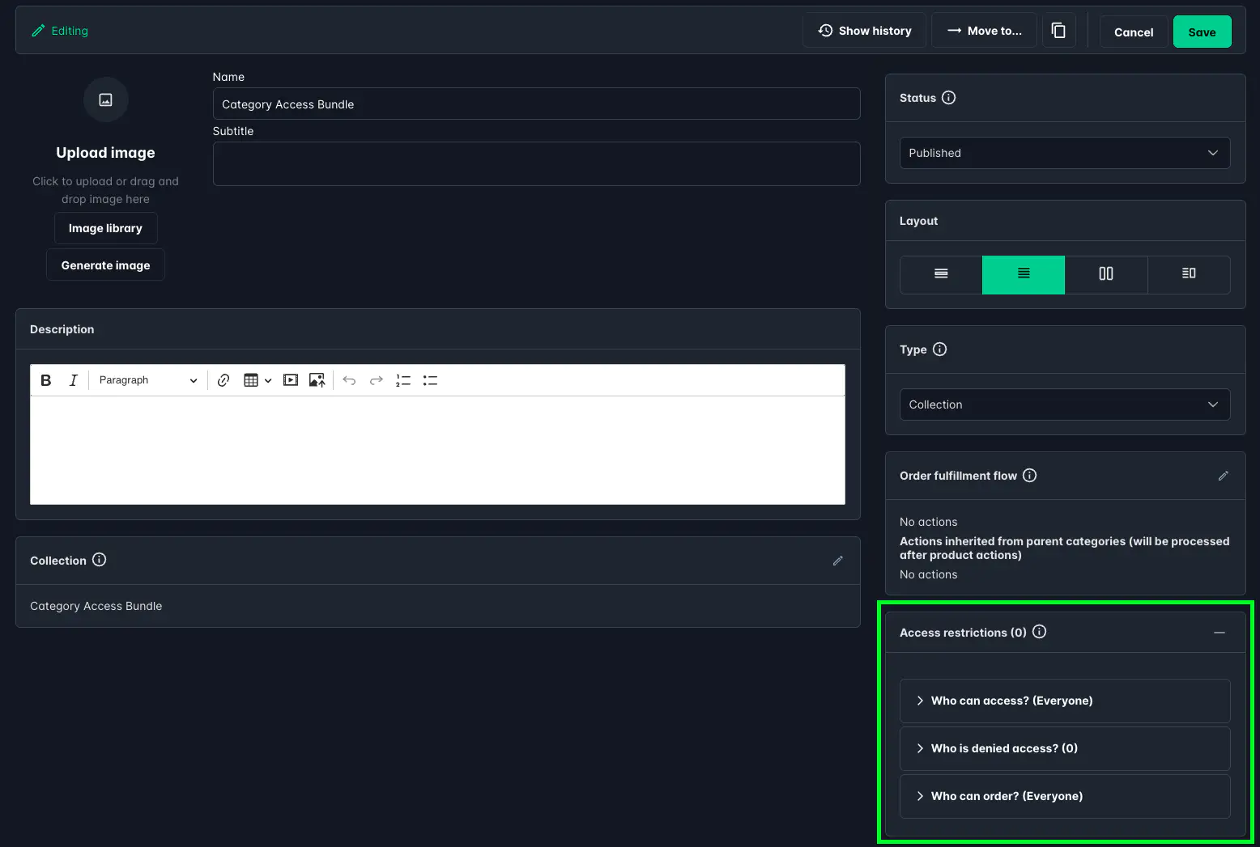Undo the last description edit
Image resolution: width=1260 pixels, height=847 pixels.
(x=349, y=379)
